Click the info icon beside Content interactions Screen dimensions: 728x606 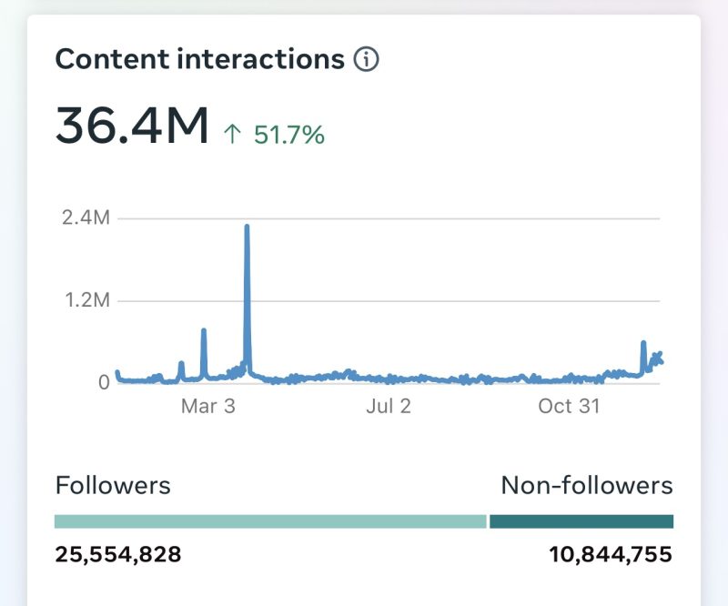[x=366, y=60]
